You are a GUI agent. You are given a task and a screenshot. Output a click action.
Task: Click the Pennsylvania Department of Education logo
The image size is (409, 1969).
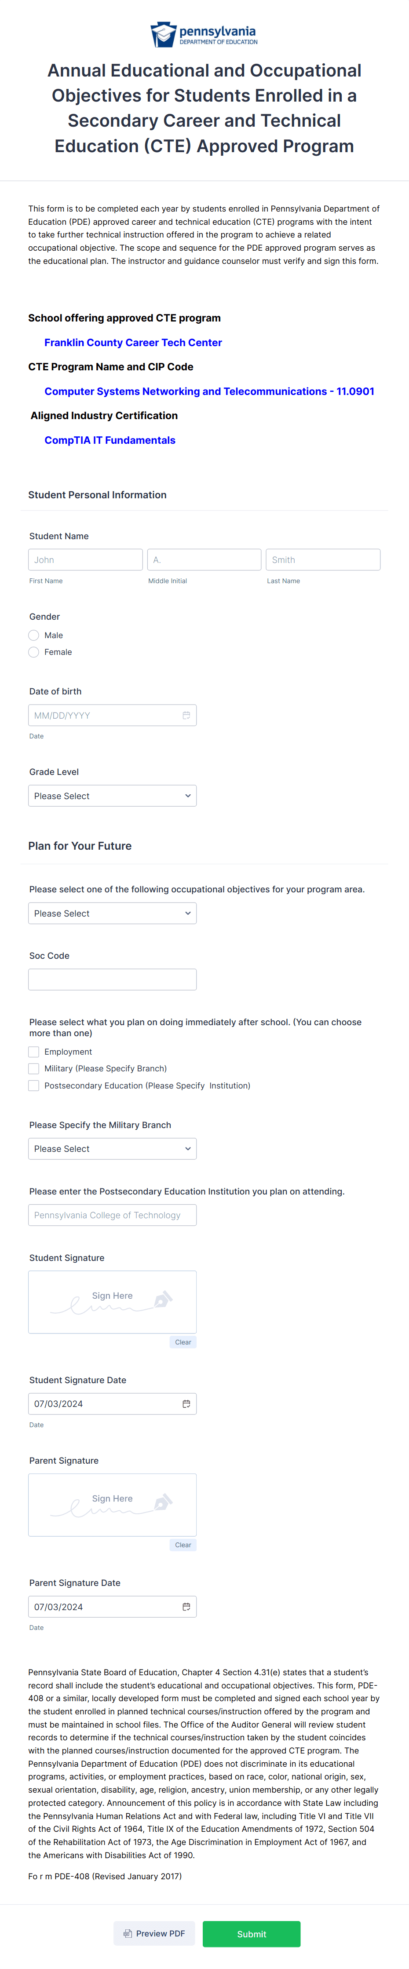(x=204, y=34)
